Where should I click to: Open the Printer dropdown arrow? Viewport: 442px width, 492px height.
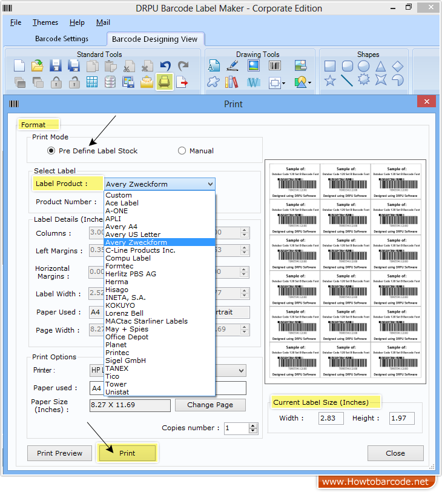(241, 371)
